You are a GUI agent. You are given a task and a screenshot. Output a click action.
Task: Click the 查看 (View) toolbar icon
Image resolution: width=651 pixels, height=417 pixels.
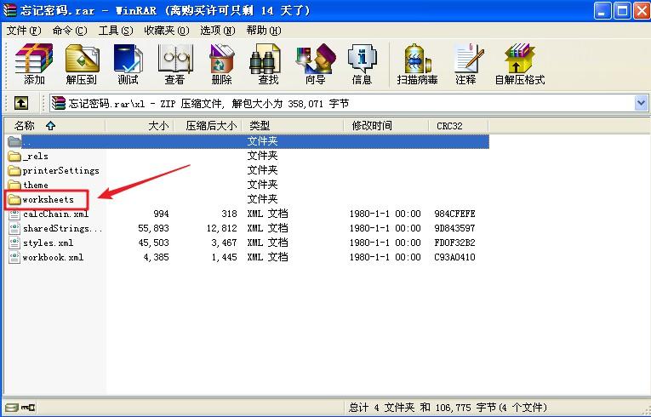[x=174, y=64]
